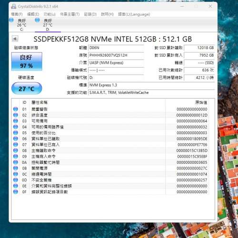Image resolution: width=238 pixels, height=238 pixels.
Task: Open the 佈景主題(T) menu
Action: [x=69, y=14]
